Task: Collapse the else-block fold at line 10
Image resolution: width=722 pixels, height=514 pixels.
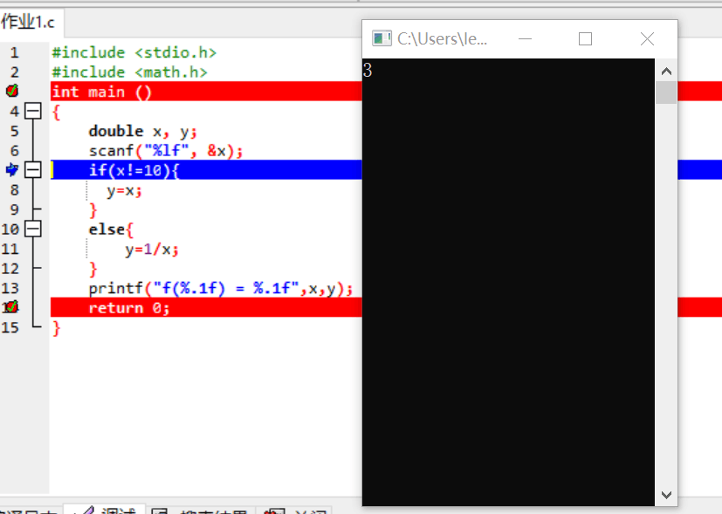Action: click(32, 229)
